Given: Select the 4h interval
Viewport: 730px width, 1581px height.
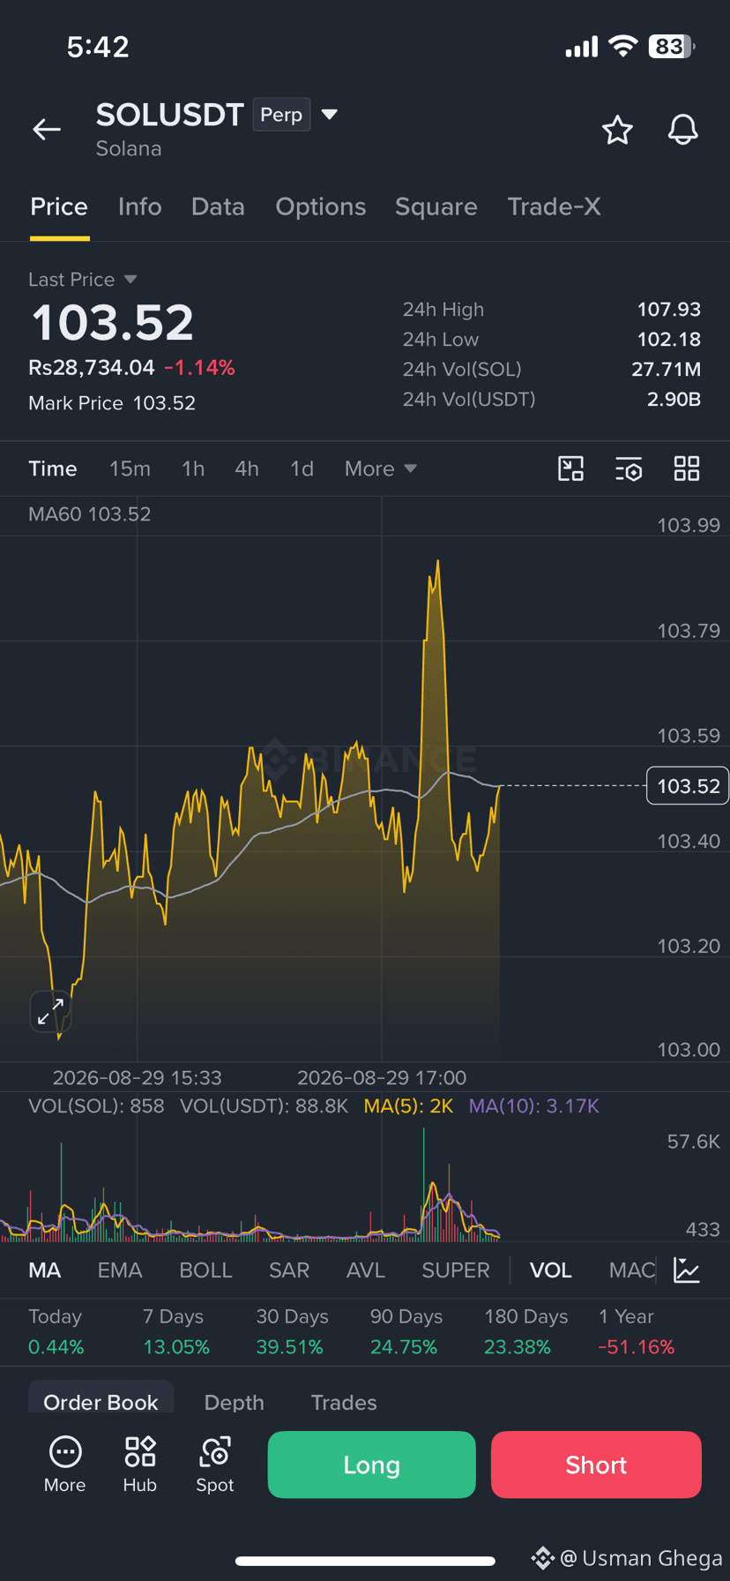Looking at the screenshot, I should 247,468.
